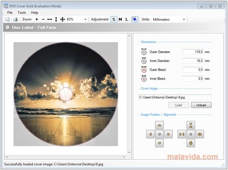Click the Outer Bleed value field
This screenshot has width=228, height=170.
[x=193, y=70]
